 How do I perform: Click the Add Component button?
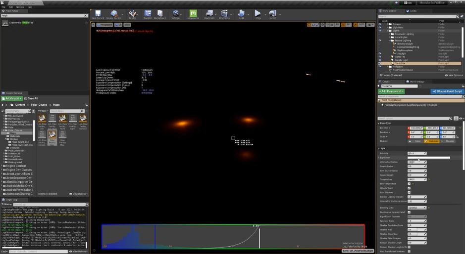tap(391, 91)
